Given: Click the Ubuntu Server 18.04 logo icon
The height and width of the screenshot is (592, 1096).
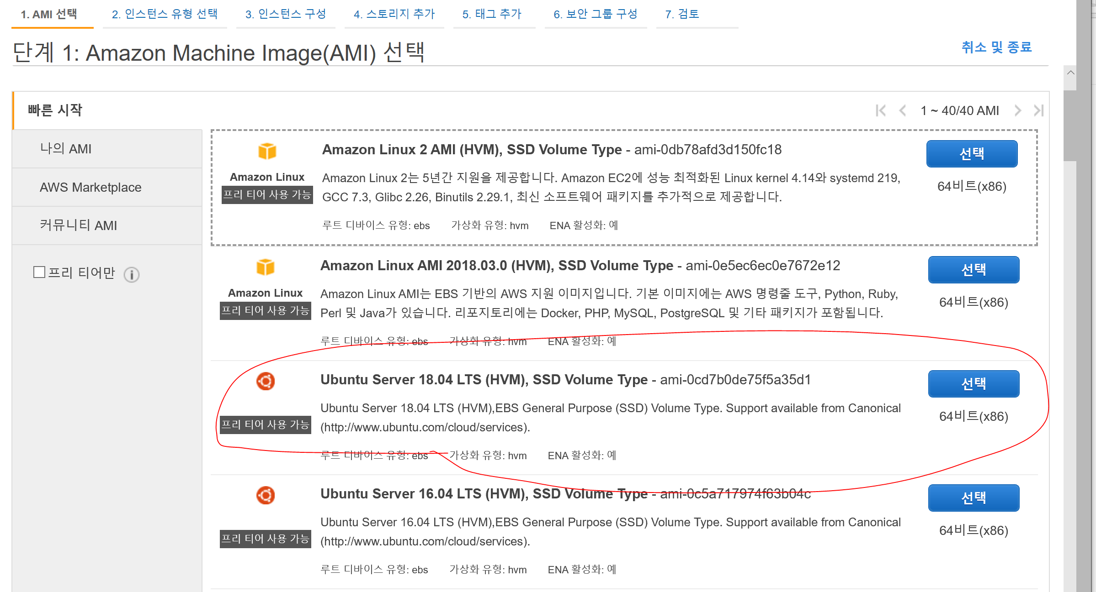Looking at the screenshot, I should click(265, 381).
